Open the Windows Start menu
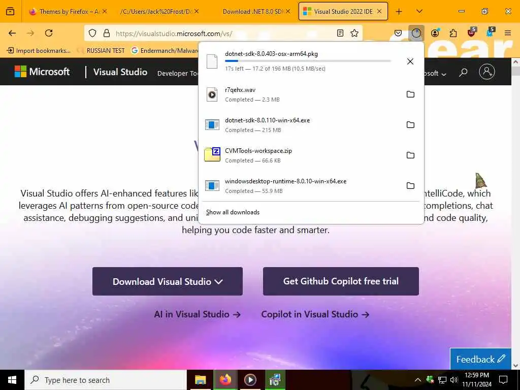520x390 pixels. [x=12, y=380]
